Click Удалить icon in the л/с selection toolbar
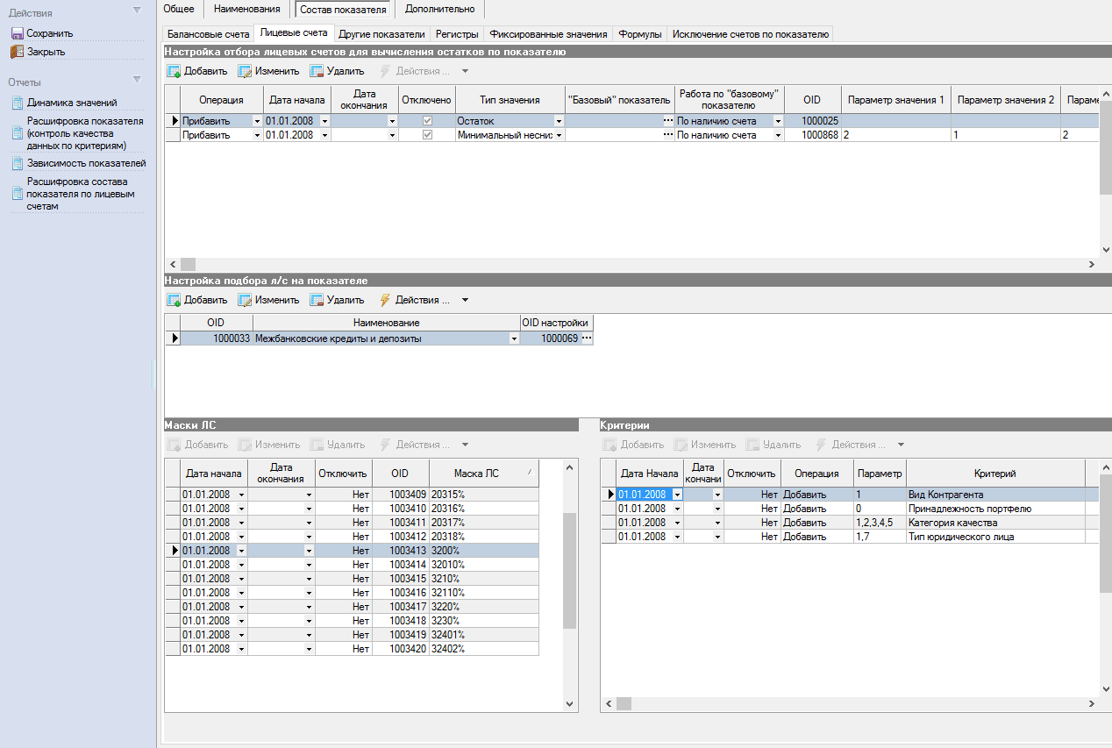Viewport: 1112px width, 748px height. [317, 300]
